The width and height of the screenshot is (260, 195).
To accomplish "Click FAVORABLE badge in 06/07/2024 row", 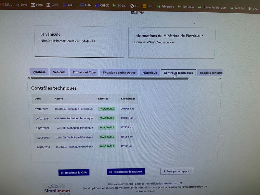I will [x=107, y=118].
